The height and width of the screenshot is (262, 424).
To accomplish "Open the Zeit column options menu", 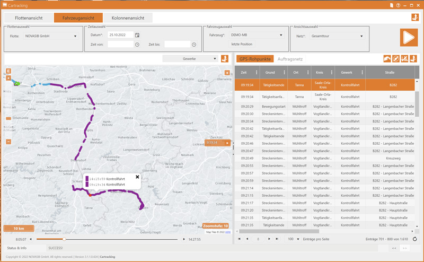I will [257, 72].
